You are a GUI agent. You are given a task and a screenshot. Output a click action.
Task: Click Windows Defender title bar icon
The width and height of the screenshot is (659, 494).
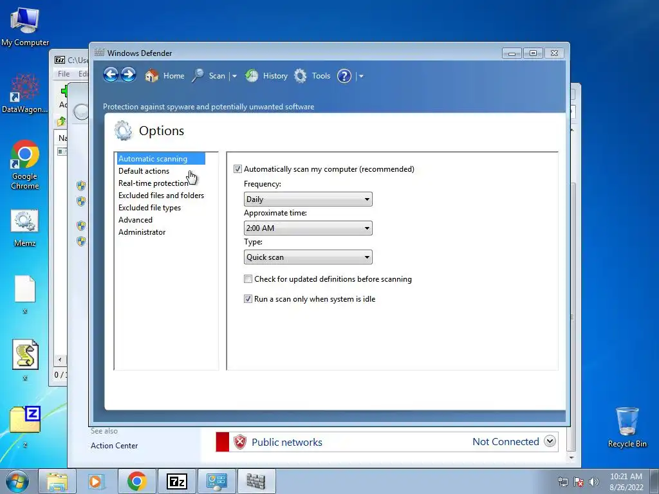tap(99, 53)
